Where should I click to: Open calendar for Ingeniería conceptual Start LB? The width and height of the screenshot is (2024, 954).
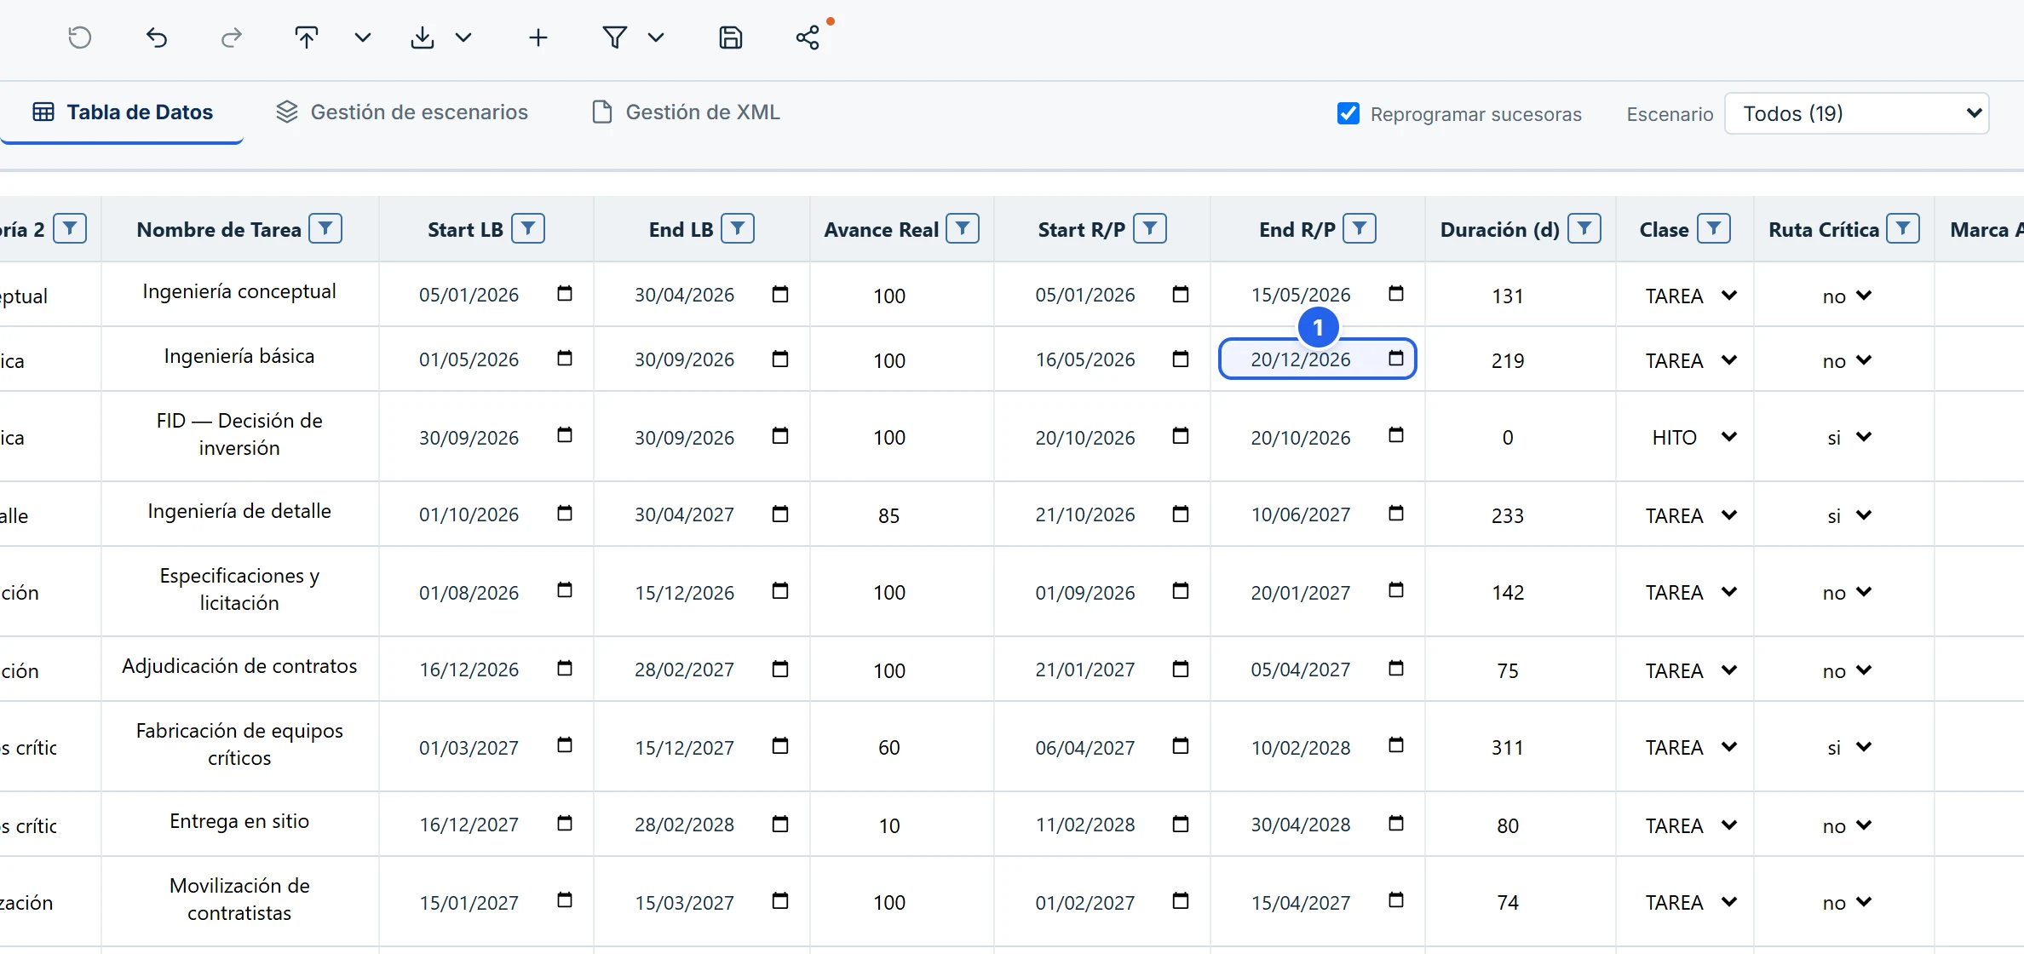click(565, 294)
